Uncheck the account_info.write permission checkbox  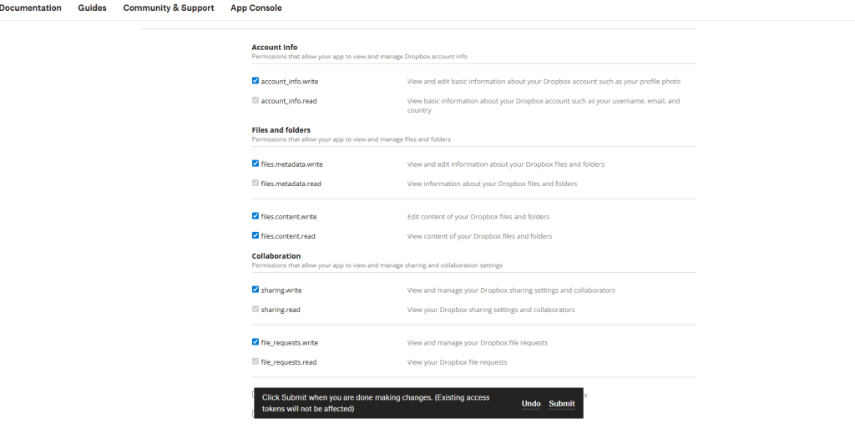point(255,81)
